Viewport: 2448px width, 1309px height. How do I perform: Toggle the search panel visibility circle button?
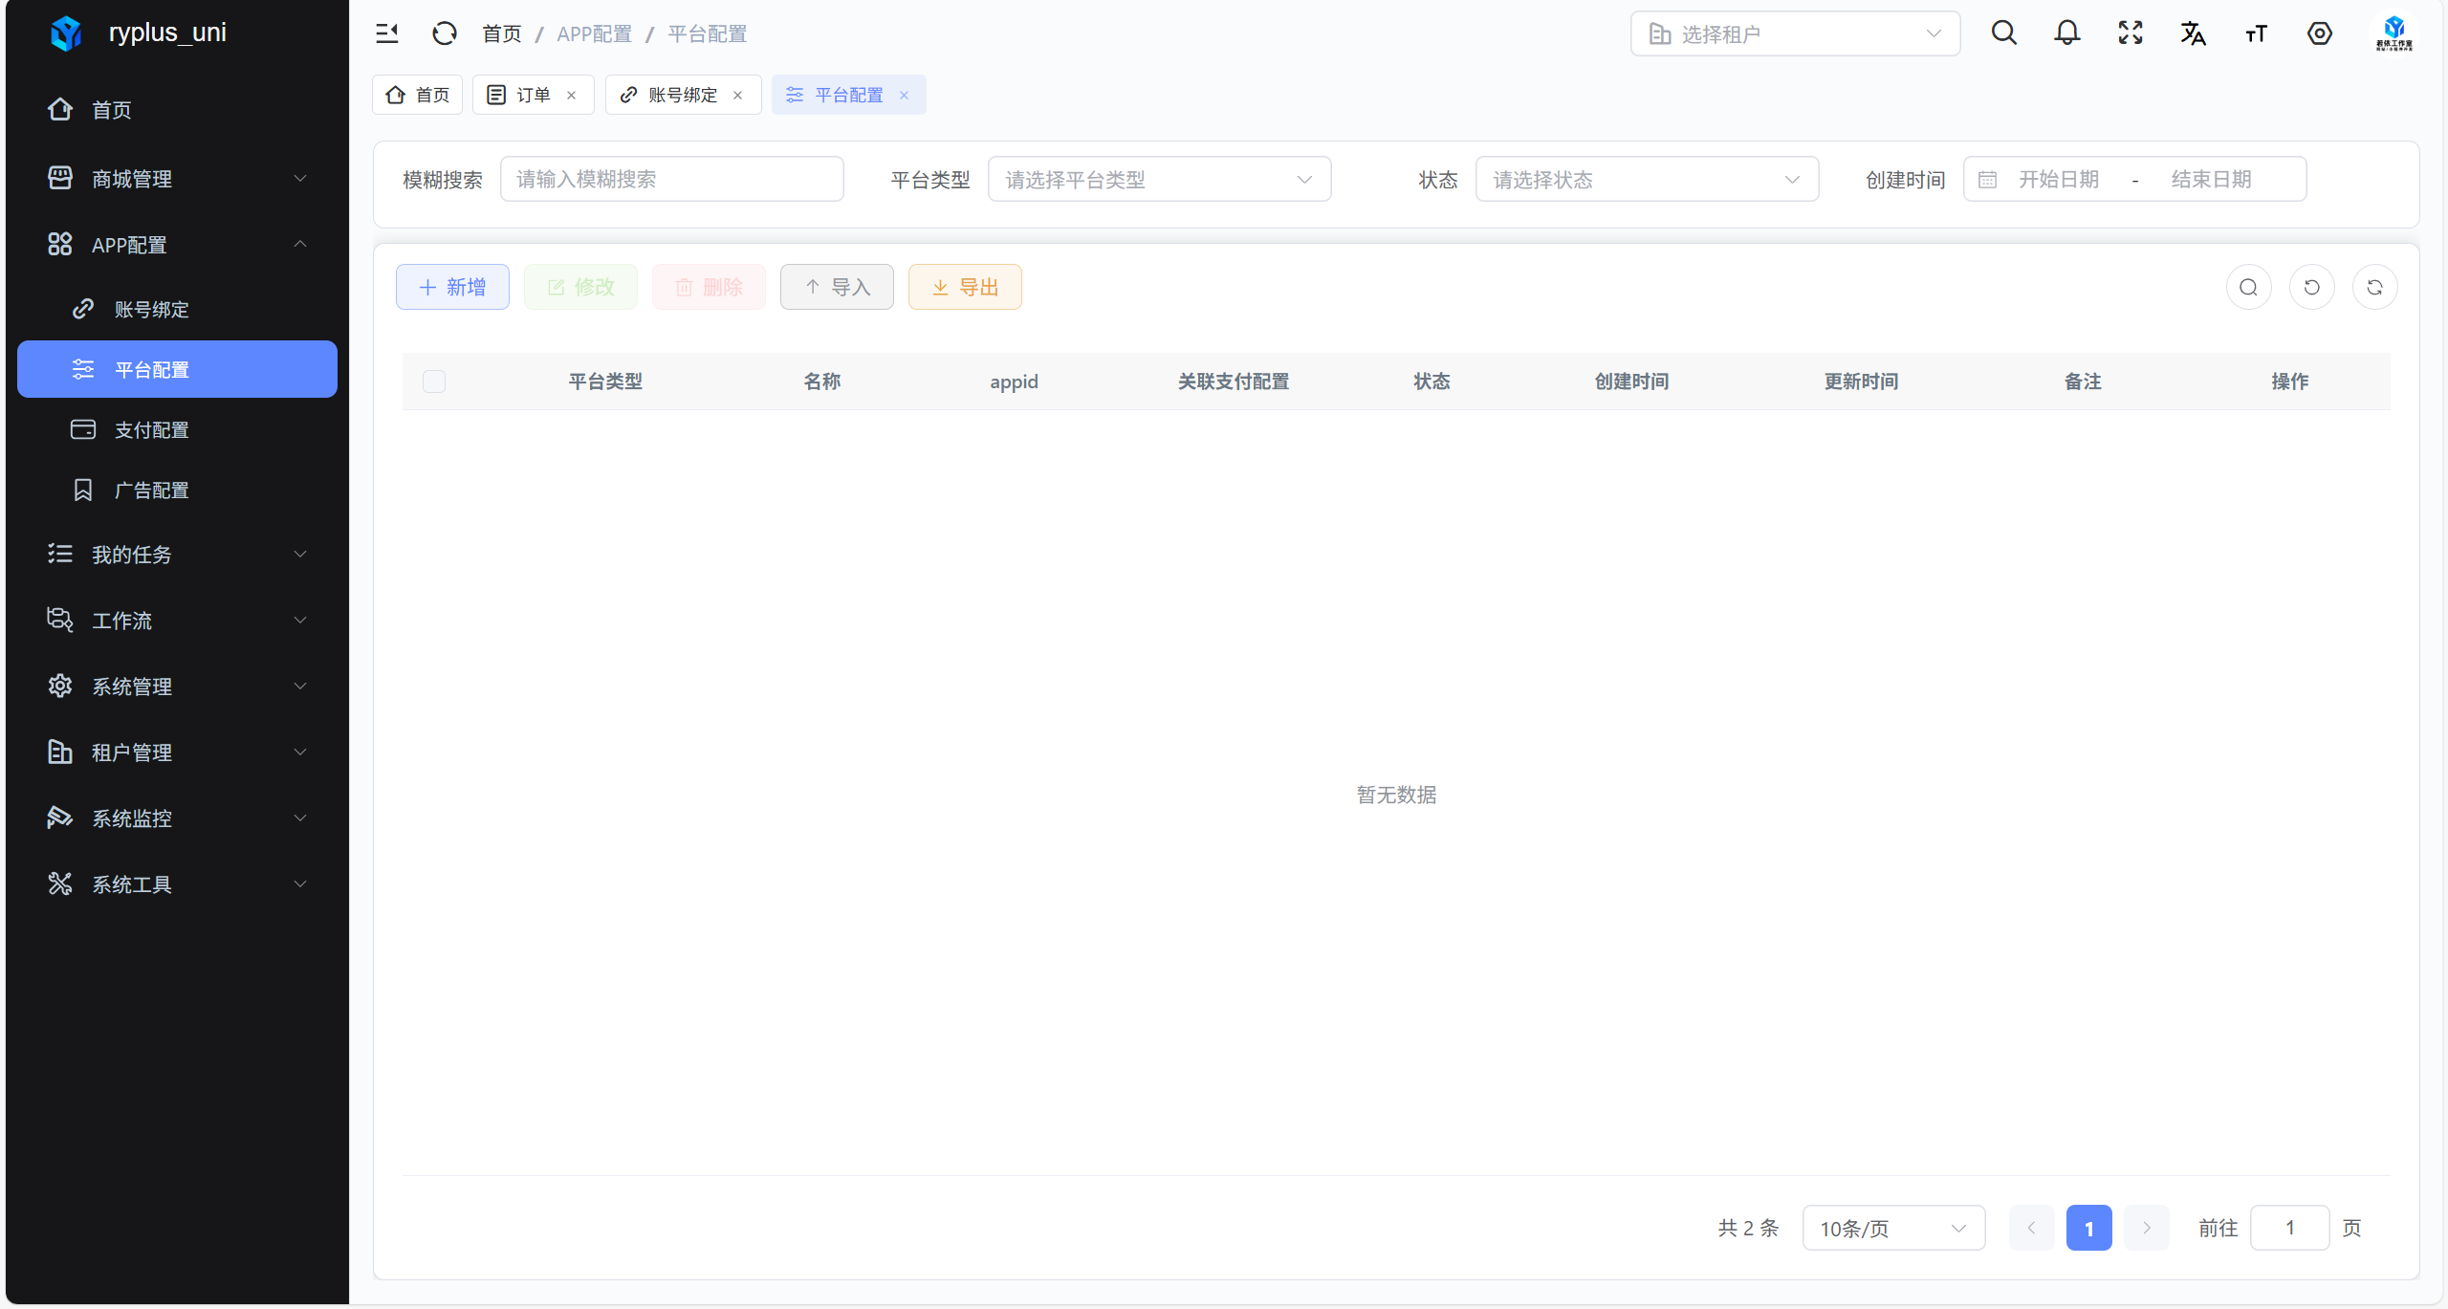2248,287
